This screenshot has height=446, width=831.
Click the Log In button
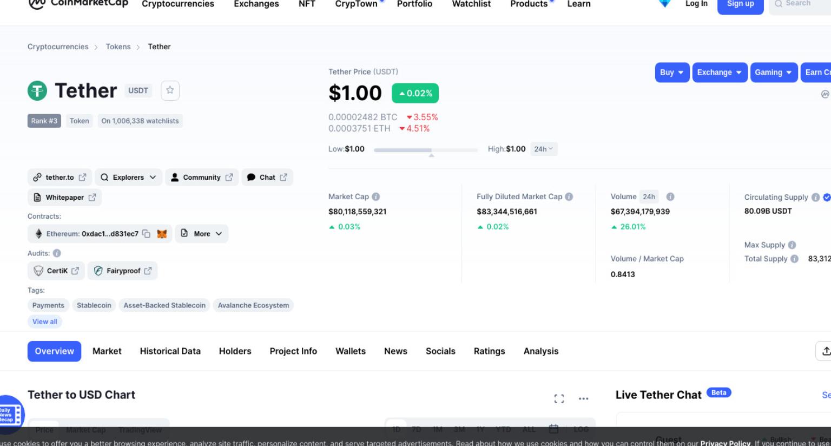point(696,4)
